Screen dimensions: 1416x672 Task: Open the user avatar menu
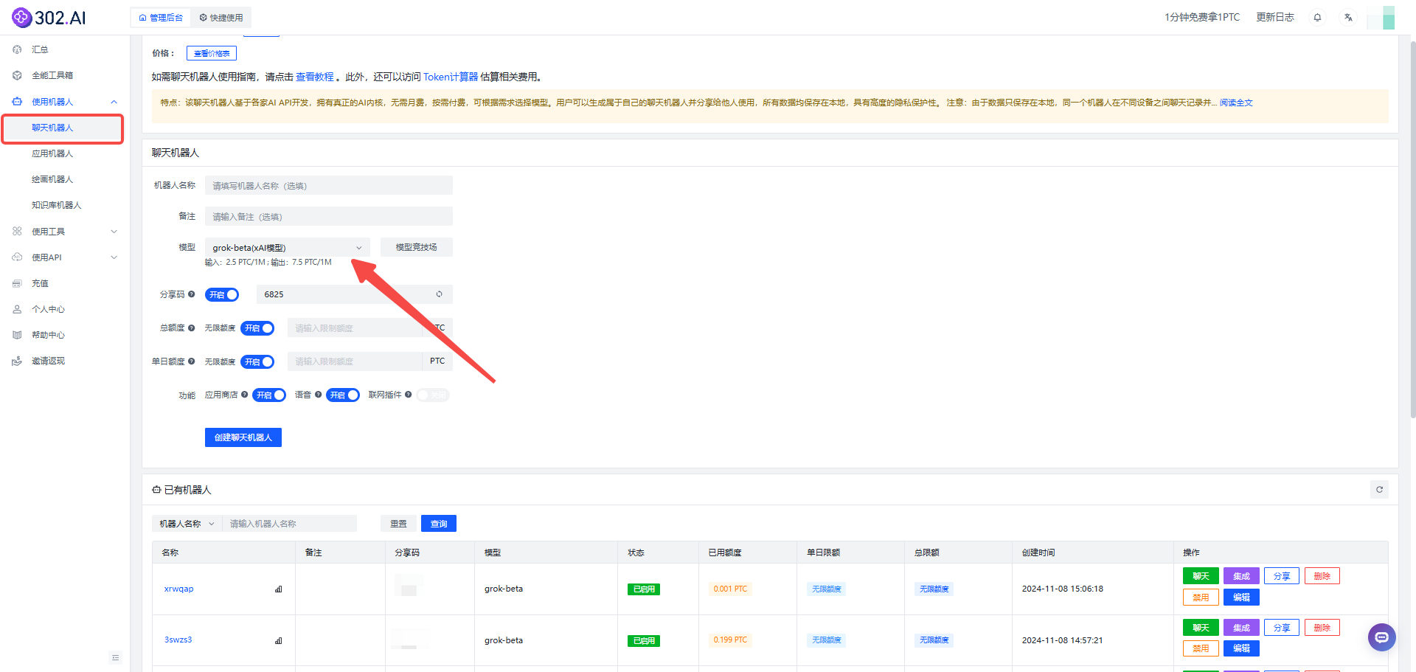(1381, 17)
